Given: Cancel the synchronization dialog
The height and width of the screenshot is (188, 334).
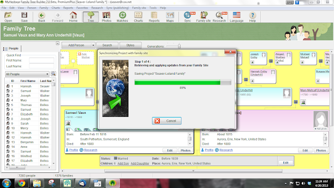Looking at the screenshot, I should [167, 121].
